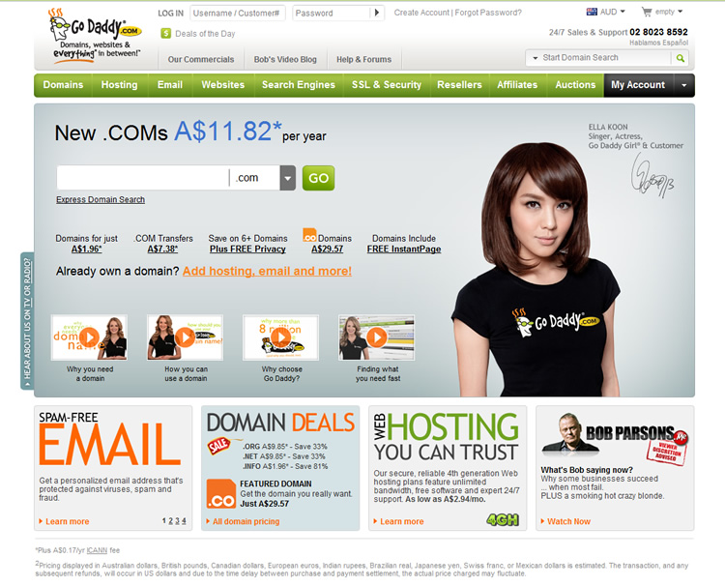
Task: Click the Australian flag currency icon
Action: 592,12
